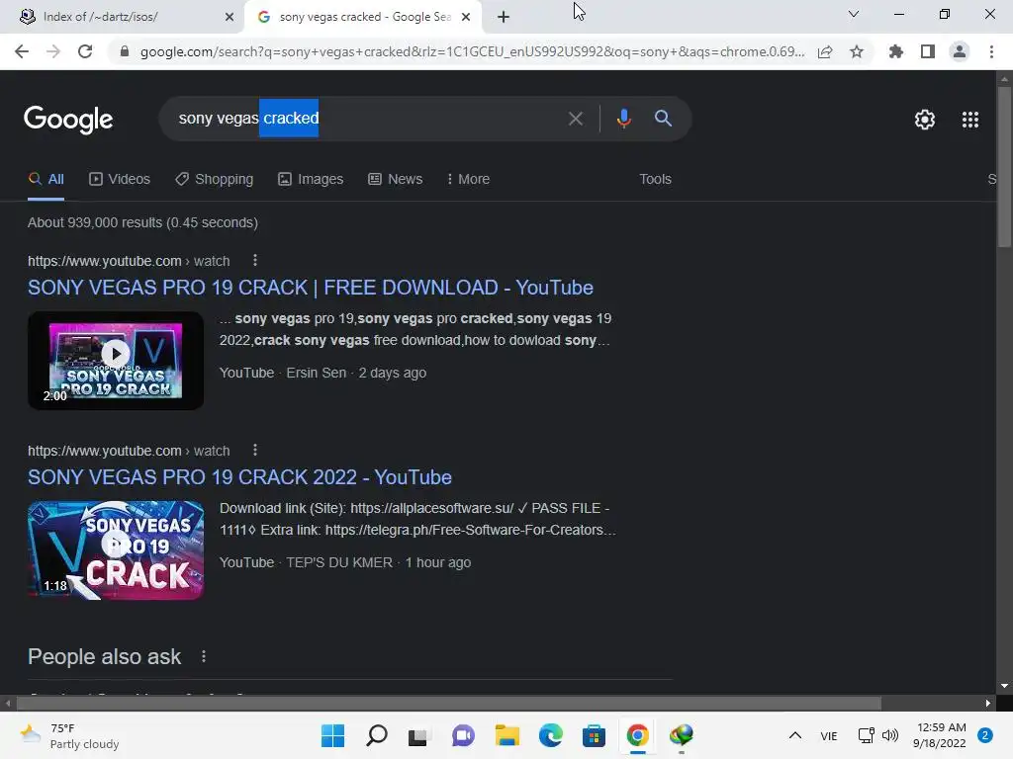Reload the current Google search page
Screen dimensions: 1013x759
(x=85, y=51)
